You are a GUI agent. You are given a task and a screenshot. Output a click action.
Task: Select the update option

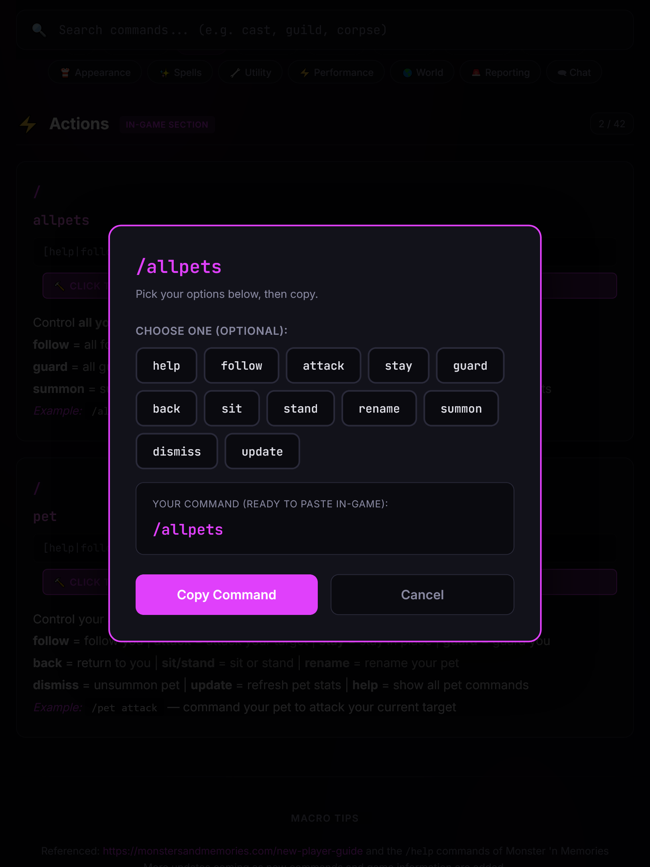click(x=262, y=451)
